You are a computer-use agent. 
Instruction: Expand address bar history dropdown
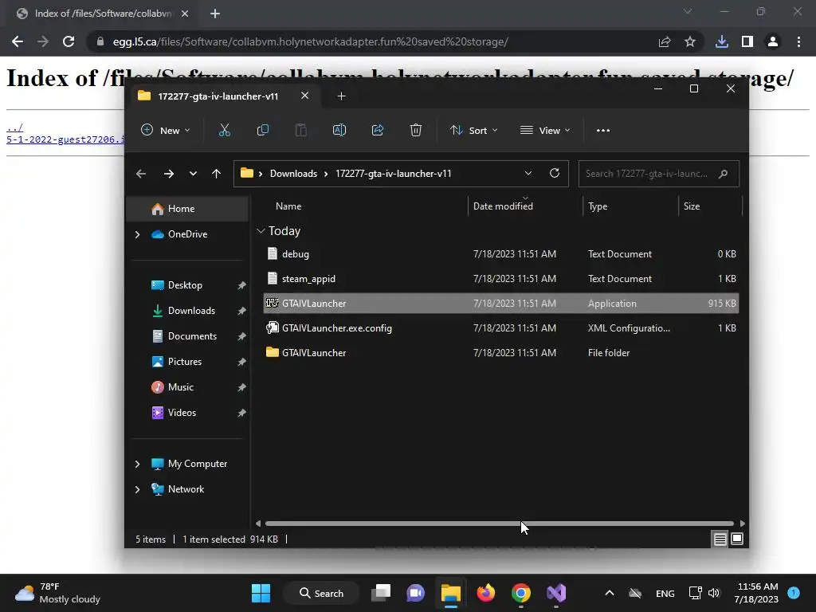point(528,173)
